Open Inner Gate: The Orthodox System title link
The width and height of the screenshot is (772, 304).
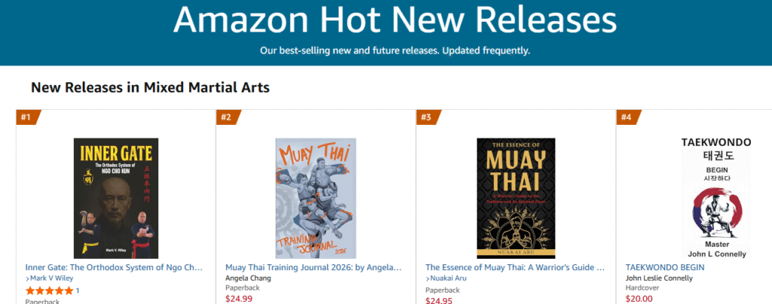115,266
